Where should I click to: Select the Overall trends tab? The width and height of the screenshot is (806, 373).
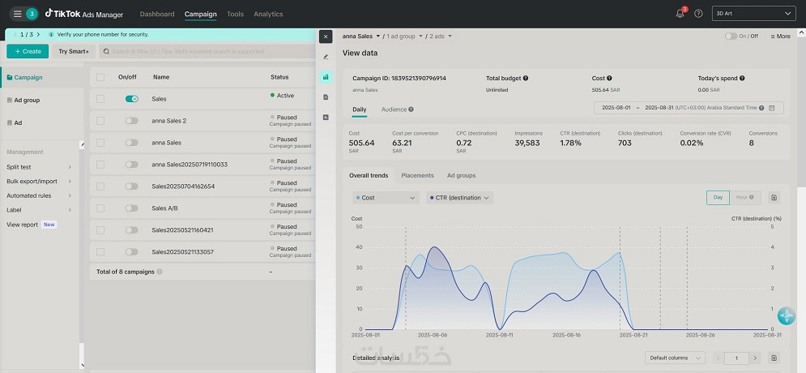click(x=369, y=175)
